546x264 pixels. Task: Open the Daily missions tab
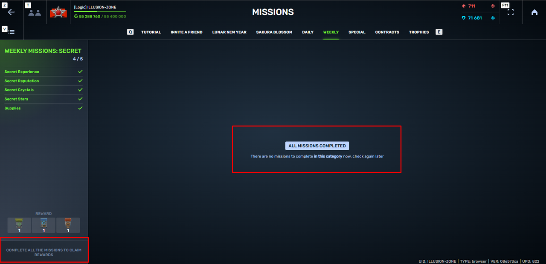pos(308,32)
